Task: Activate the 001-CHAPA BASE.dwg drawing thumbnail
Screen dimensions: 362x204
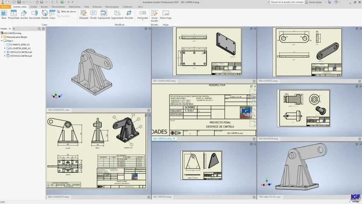Action: [207, 51]
